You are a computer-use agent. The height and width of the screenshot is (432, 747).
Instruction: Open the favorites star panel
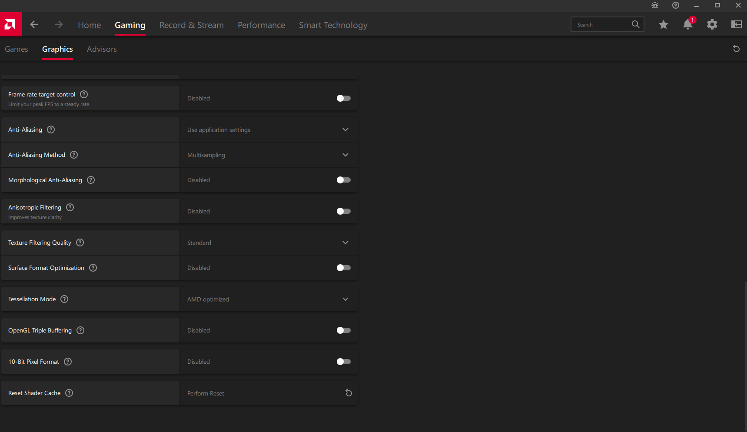663,25
